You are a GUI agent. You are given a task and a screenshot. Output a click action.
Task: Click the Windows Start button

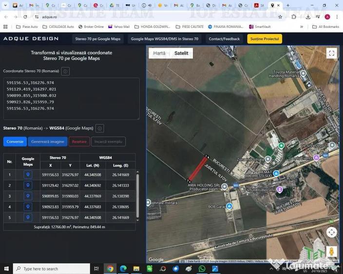[x=6, y=269]
